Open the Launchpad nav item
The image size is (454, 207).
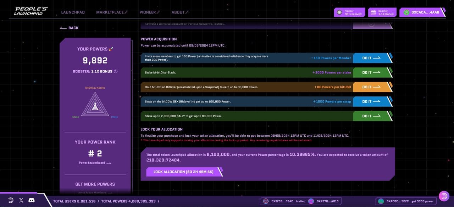(73, 12)
